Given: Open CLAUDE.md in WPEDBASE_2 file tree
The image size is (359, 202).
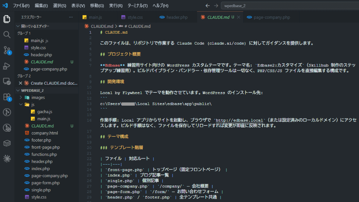Looking at the screenshot, I should [47, 126].
